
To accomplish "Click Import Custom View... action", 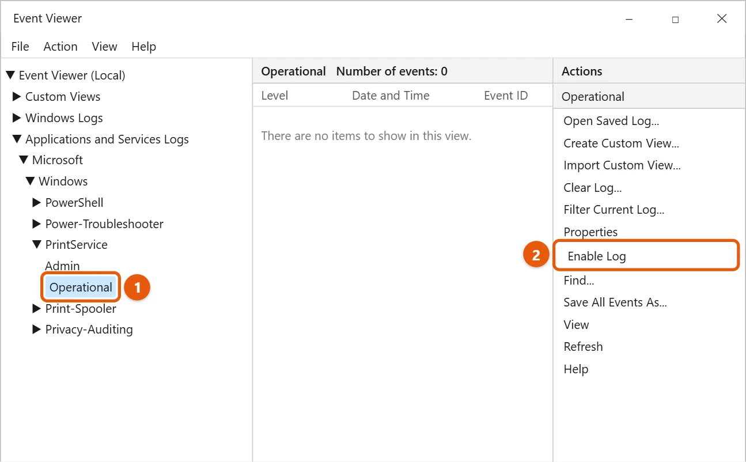I will 622,165.
